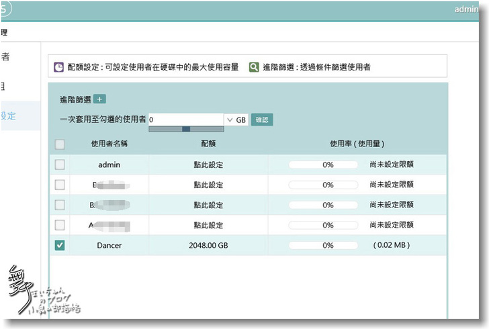Select the highlighted 設定 sidebar item

[9, 115]
